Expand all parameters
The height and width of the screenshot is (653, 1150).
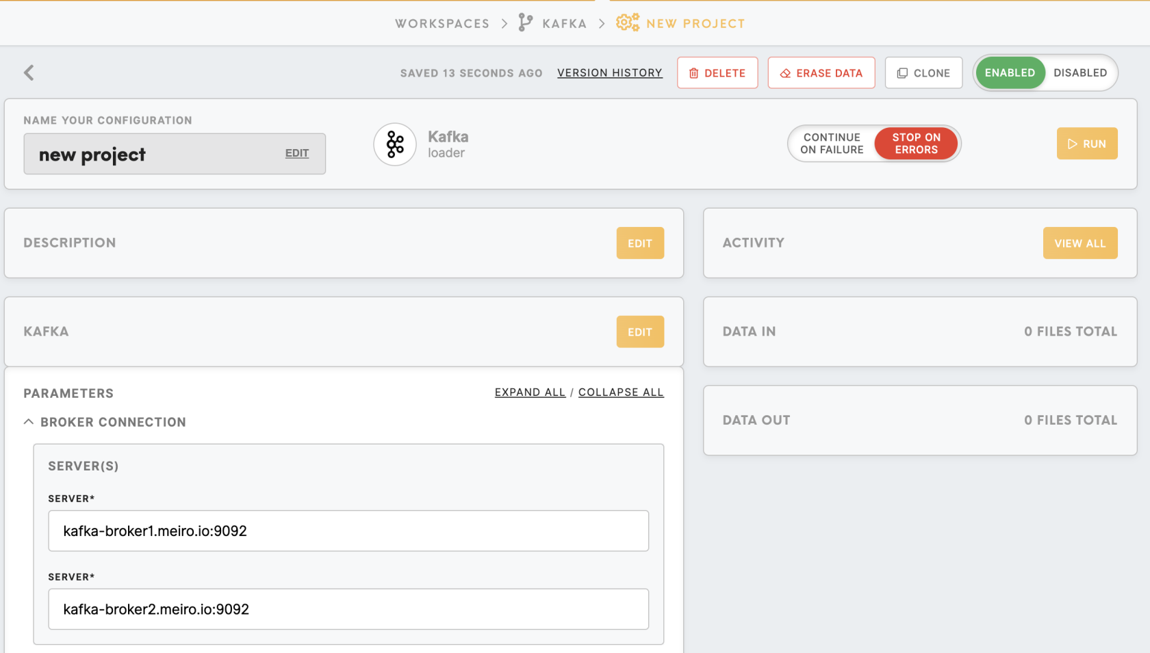point(530,392)
